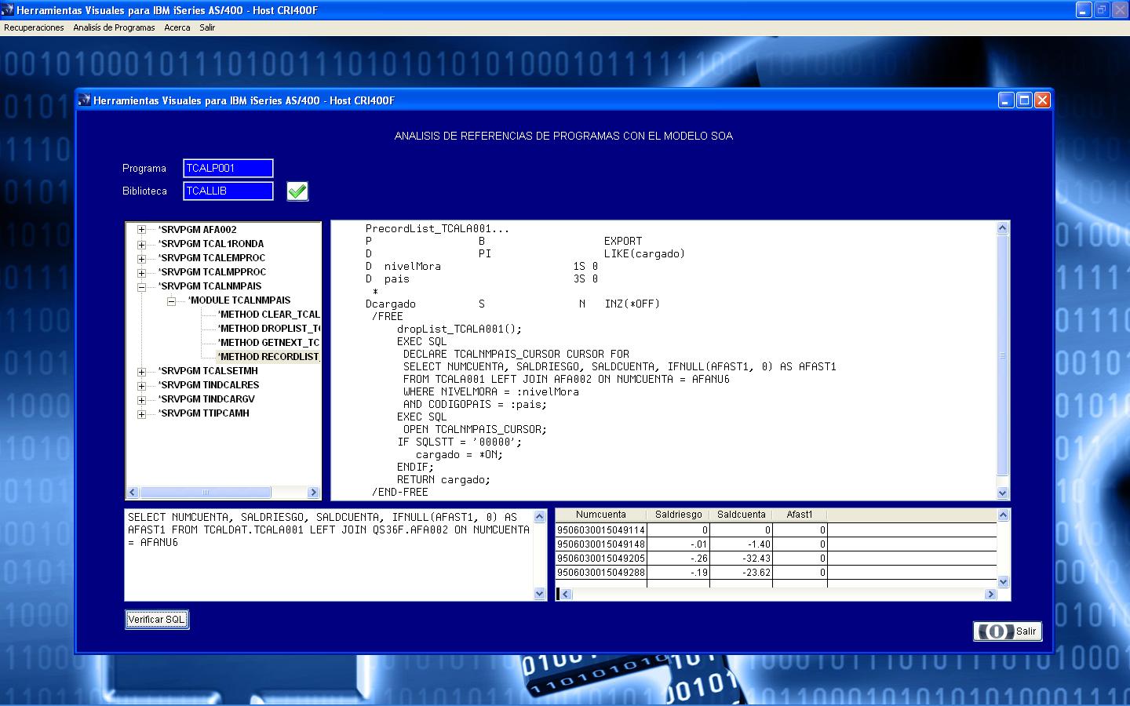Expand the SRVPGM AFA002 node
This screenshot has width=1130, height=706.
pyautogui.click(x=140, y=229)
